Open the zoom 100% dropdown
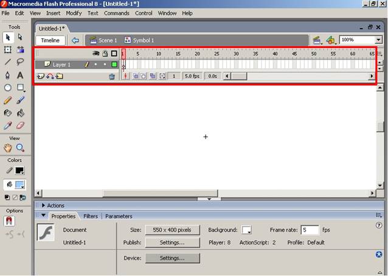 point(378,40)
